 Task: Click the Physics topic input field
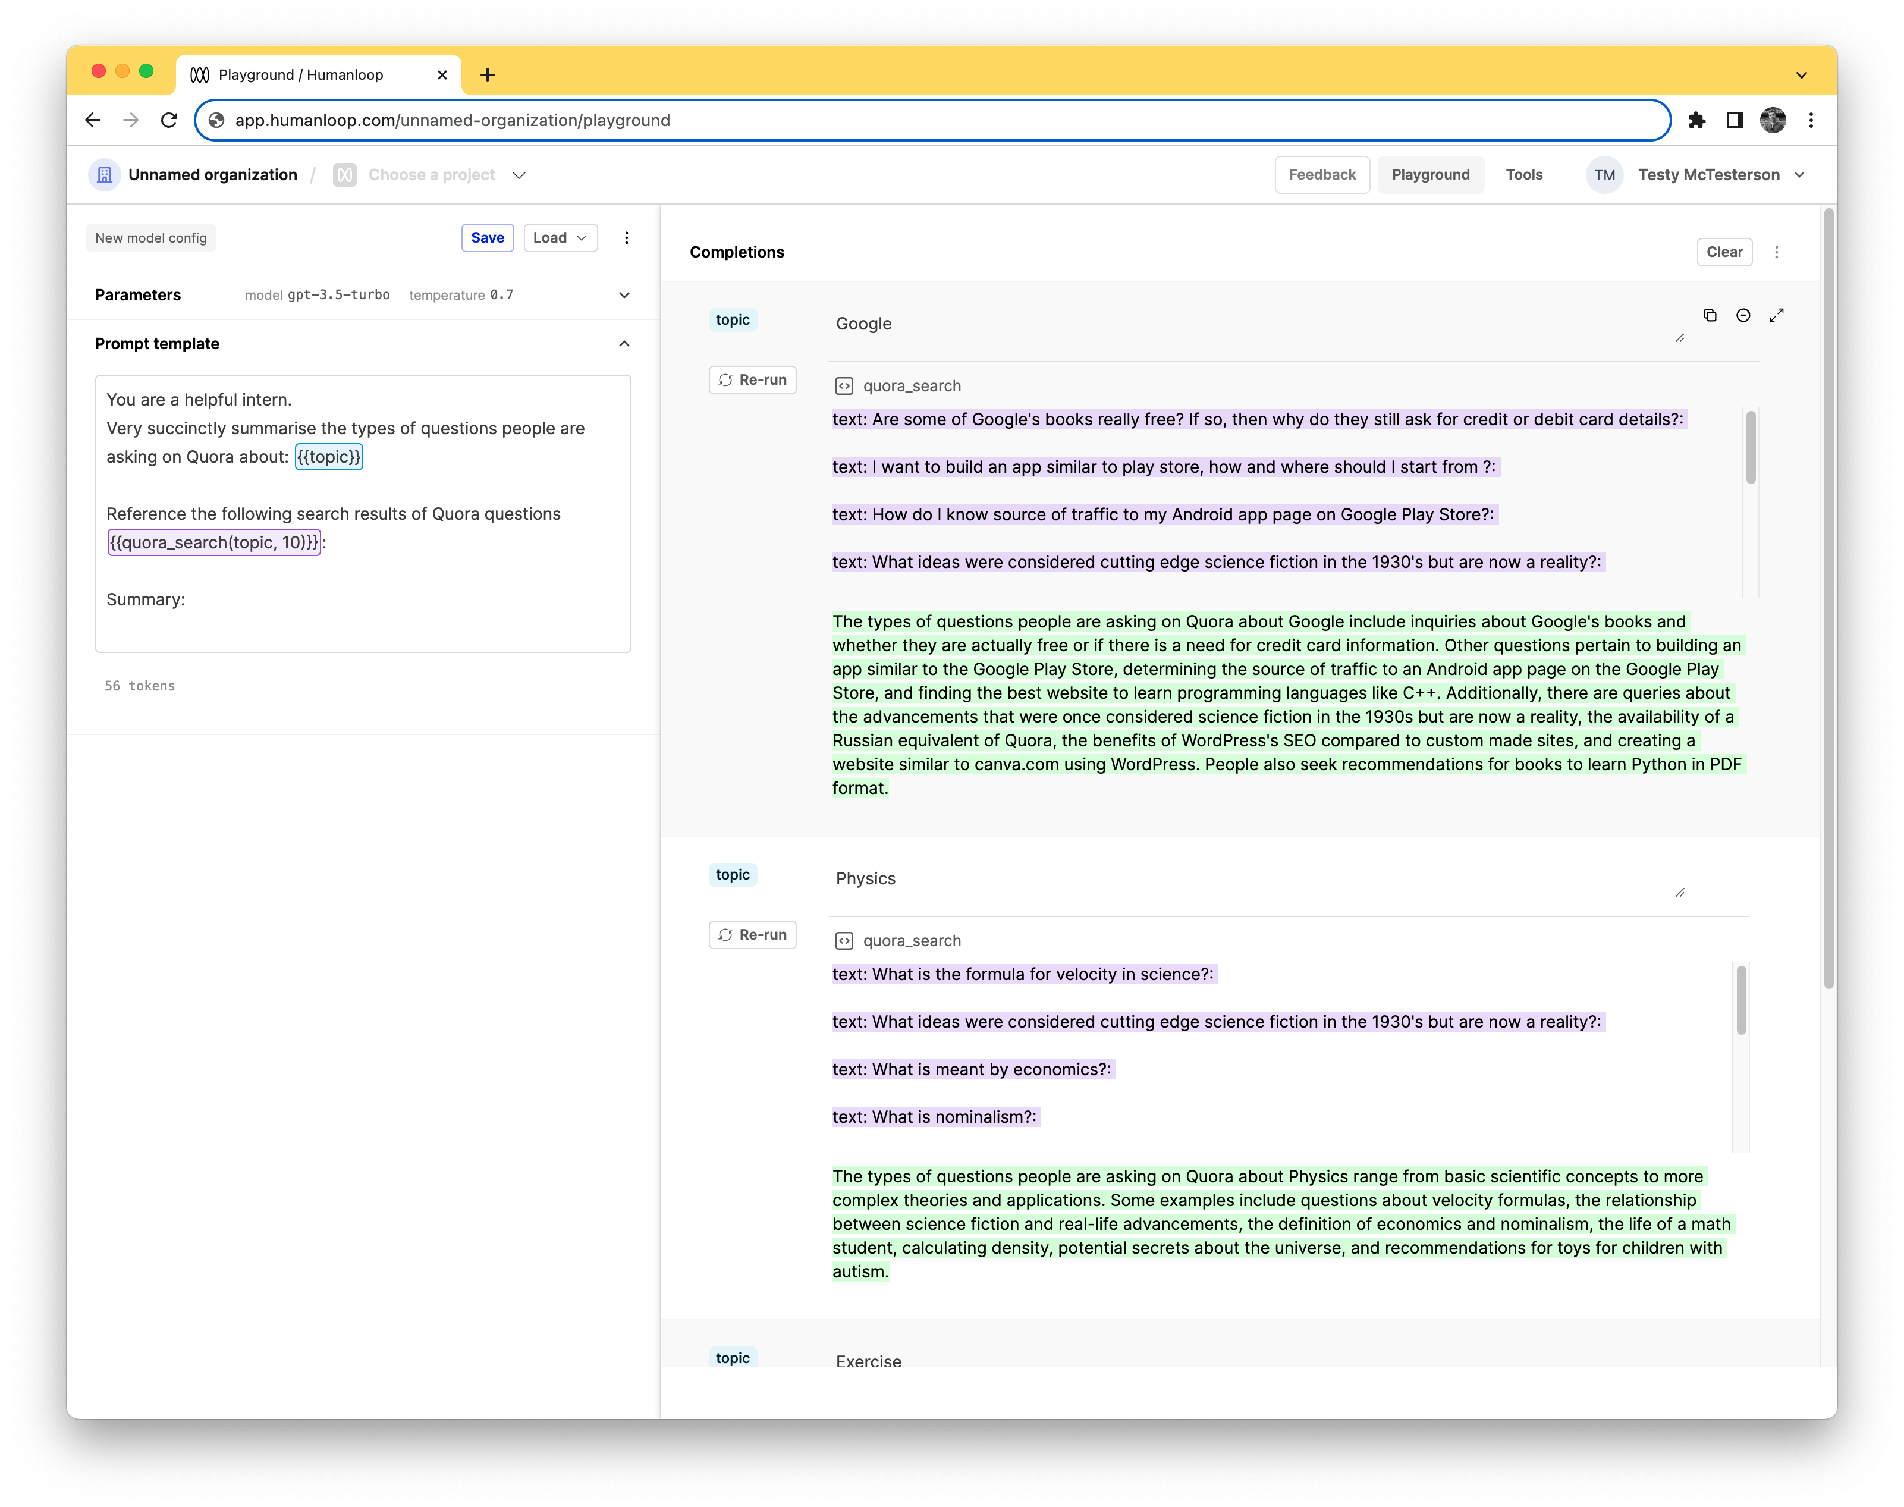tap(1257, 879)
